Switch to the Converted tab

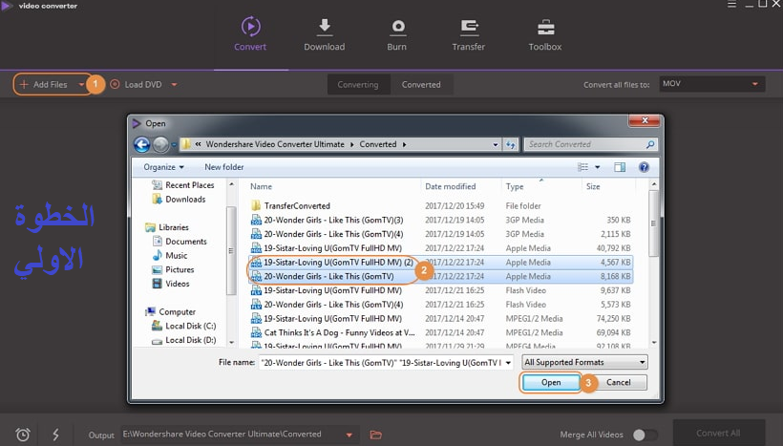click(421, 84)
